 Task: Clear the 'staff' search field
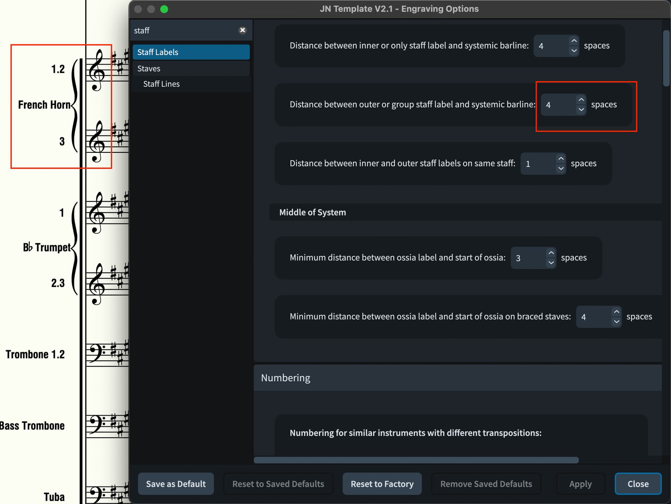[x=243, y=30]
